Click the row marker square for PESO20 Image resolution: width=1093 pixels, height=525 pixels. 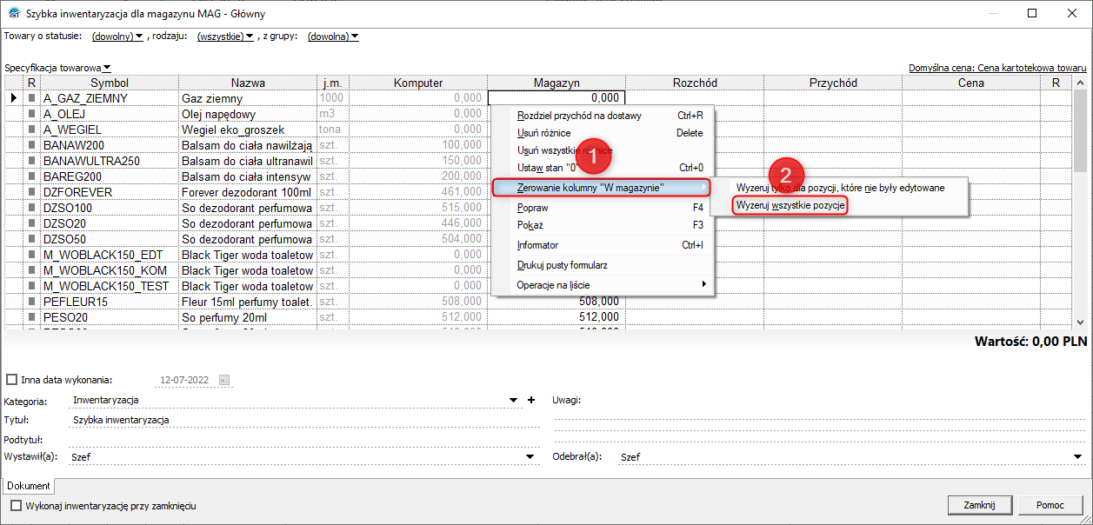tap(32, 317)
